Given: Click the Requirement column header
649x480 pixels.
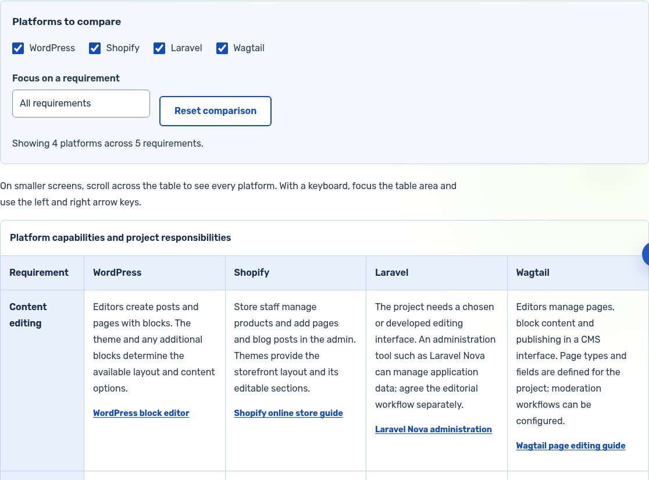Looking at the screenshot, I should (42, 272).
